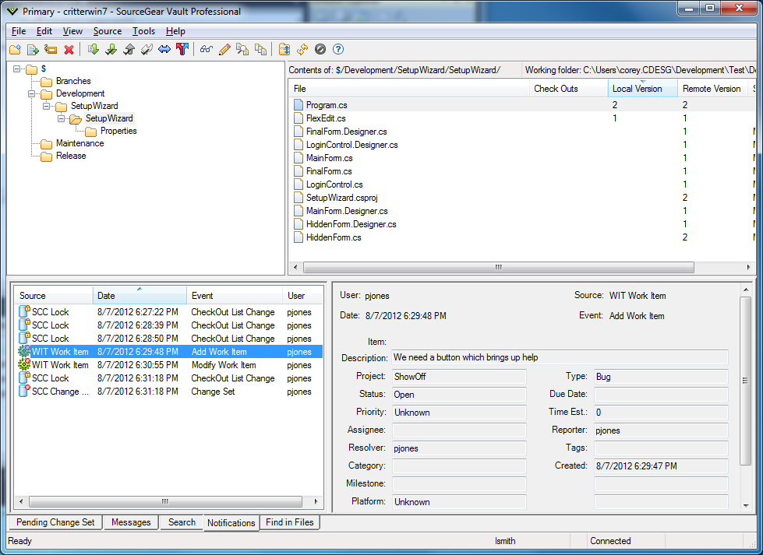Collapse the SetupWizard node containing Properties
Viewport: 763px width, 555px height.
pyautogui.click(x=62, y=119)
